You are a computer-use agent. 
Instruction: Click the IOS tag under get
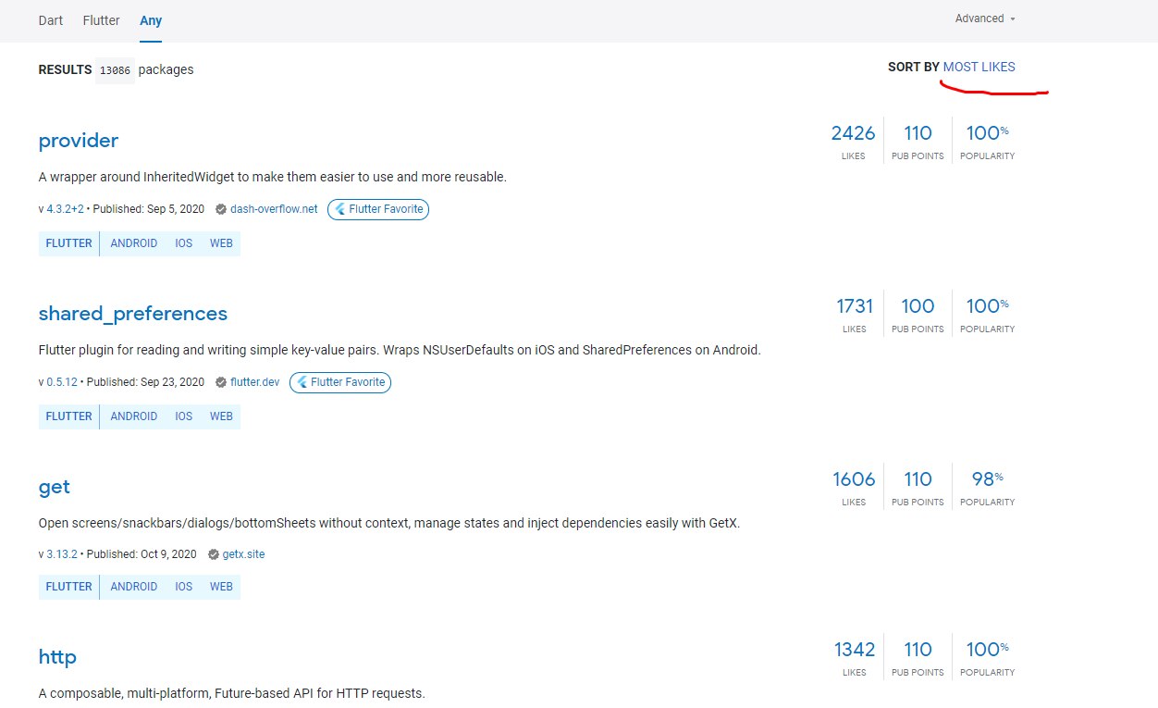click(184, 587)
